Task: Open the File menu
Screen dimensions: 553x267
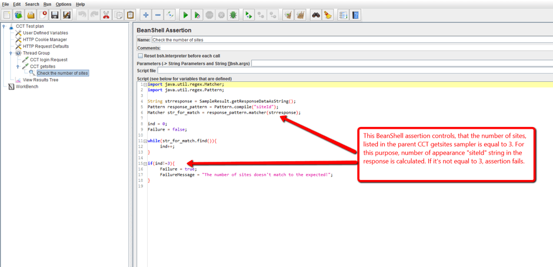Action: [x=6, y=4]
